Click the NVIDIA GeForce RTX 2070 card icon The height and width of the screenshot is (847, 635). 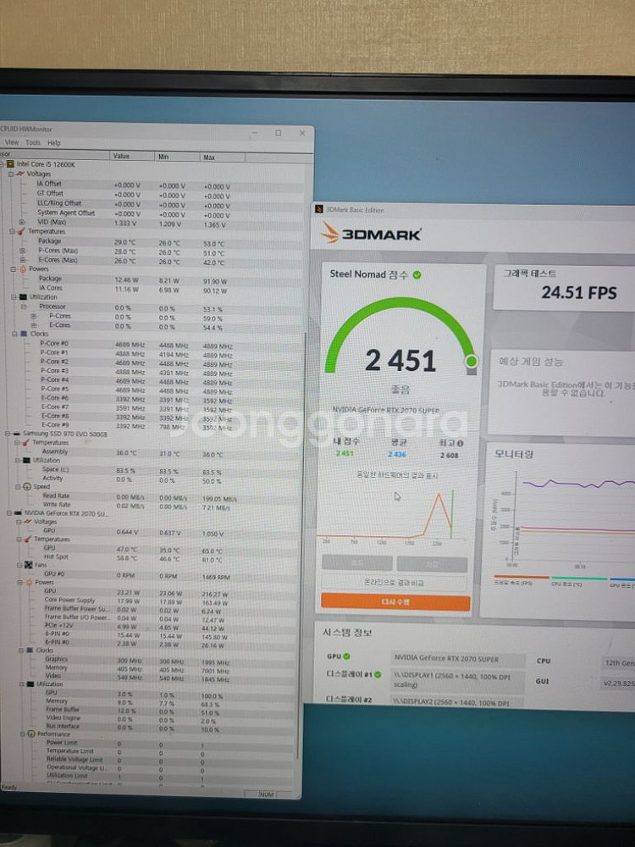(x=18, y=513)
